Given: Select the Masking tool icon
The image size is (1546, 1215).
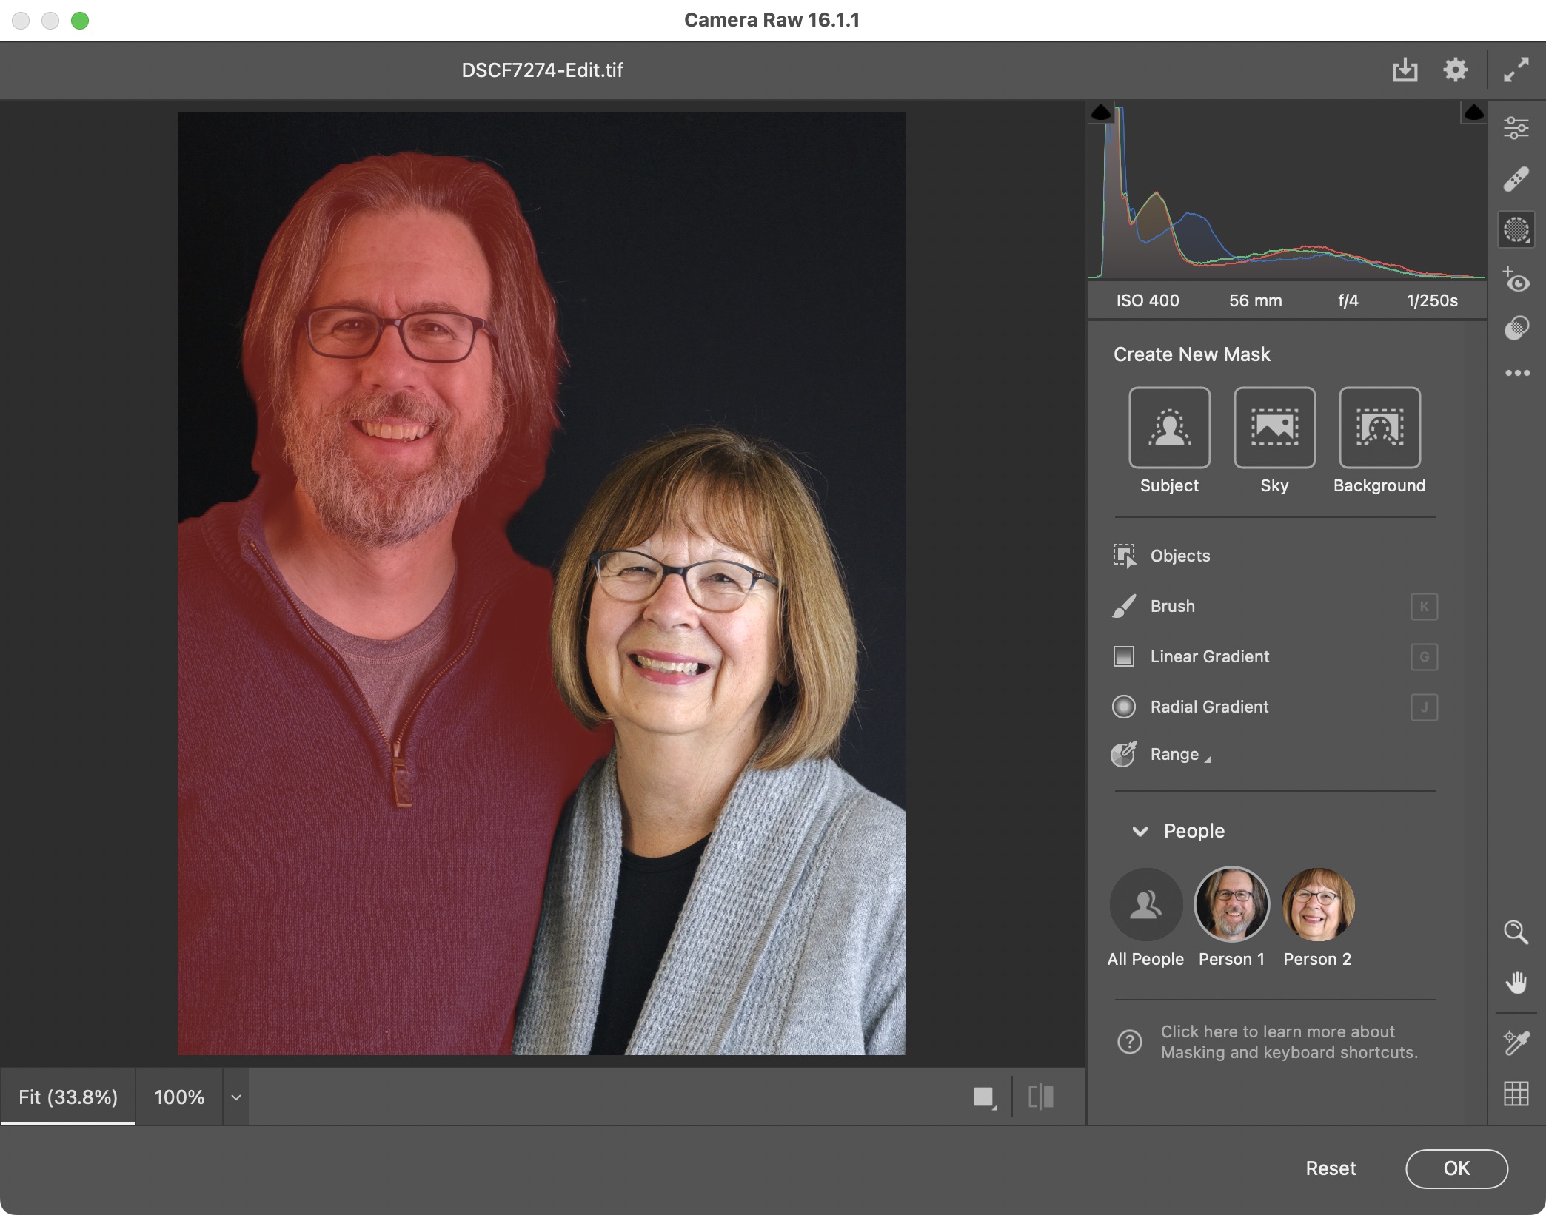Looking at the screenshot, I should pos(1516,230).
